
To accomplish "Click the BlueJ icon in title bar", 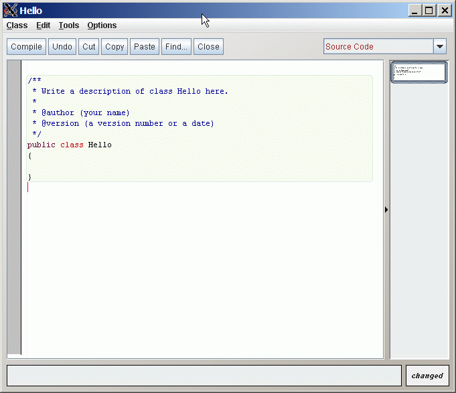I will point(11,10).
